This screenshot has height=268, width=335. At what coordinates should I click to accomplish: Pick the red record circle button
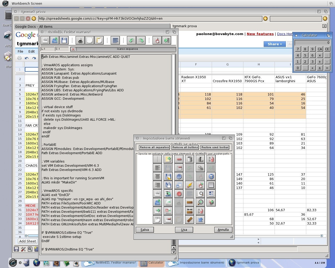pyautogui.click(x=179, y=194)
